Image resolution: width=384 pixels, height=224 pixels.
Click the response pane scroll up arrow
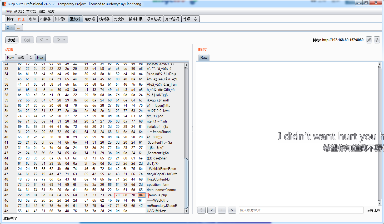[x=380, y=64]
